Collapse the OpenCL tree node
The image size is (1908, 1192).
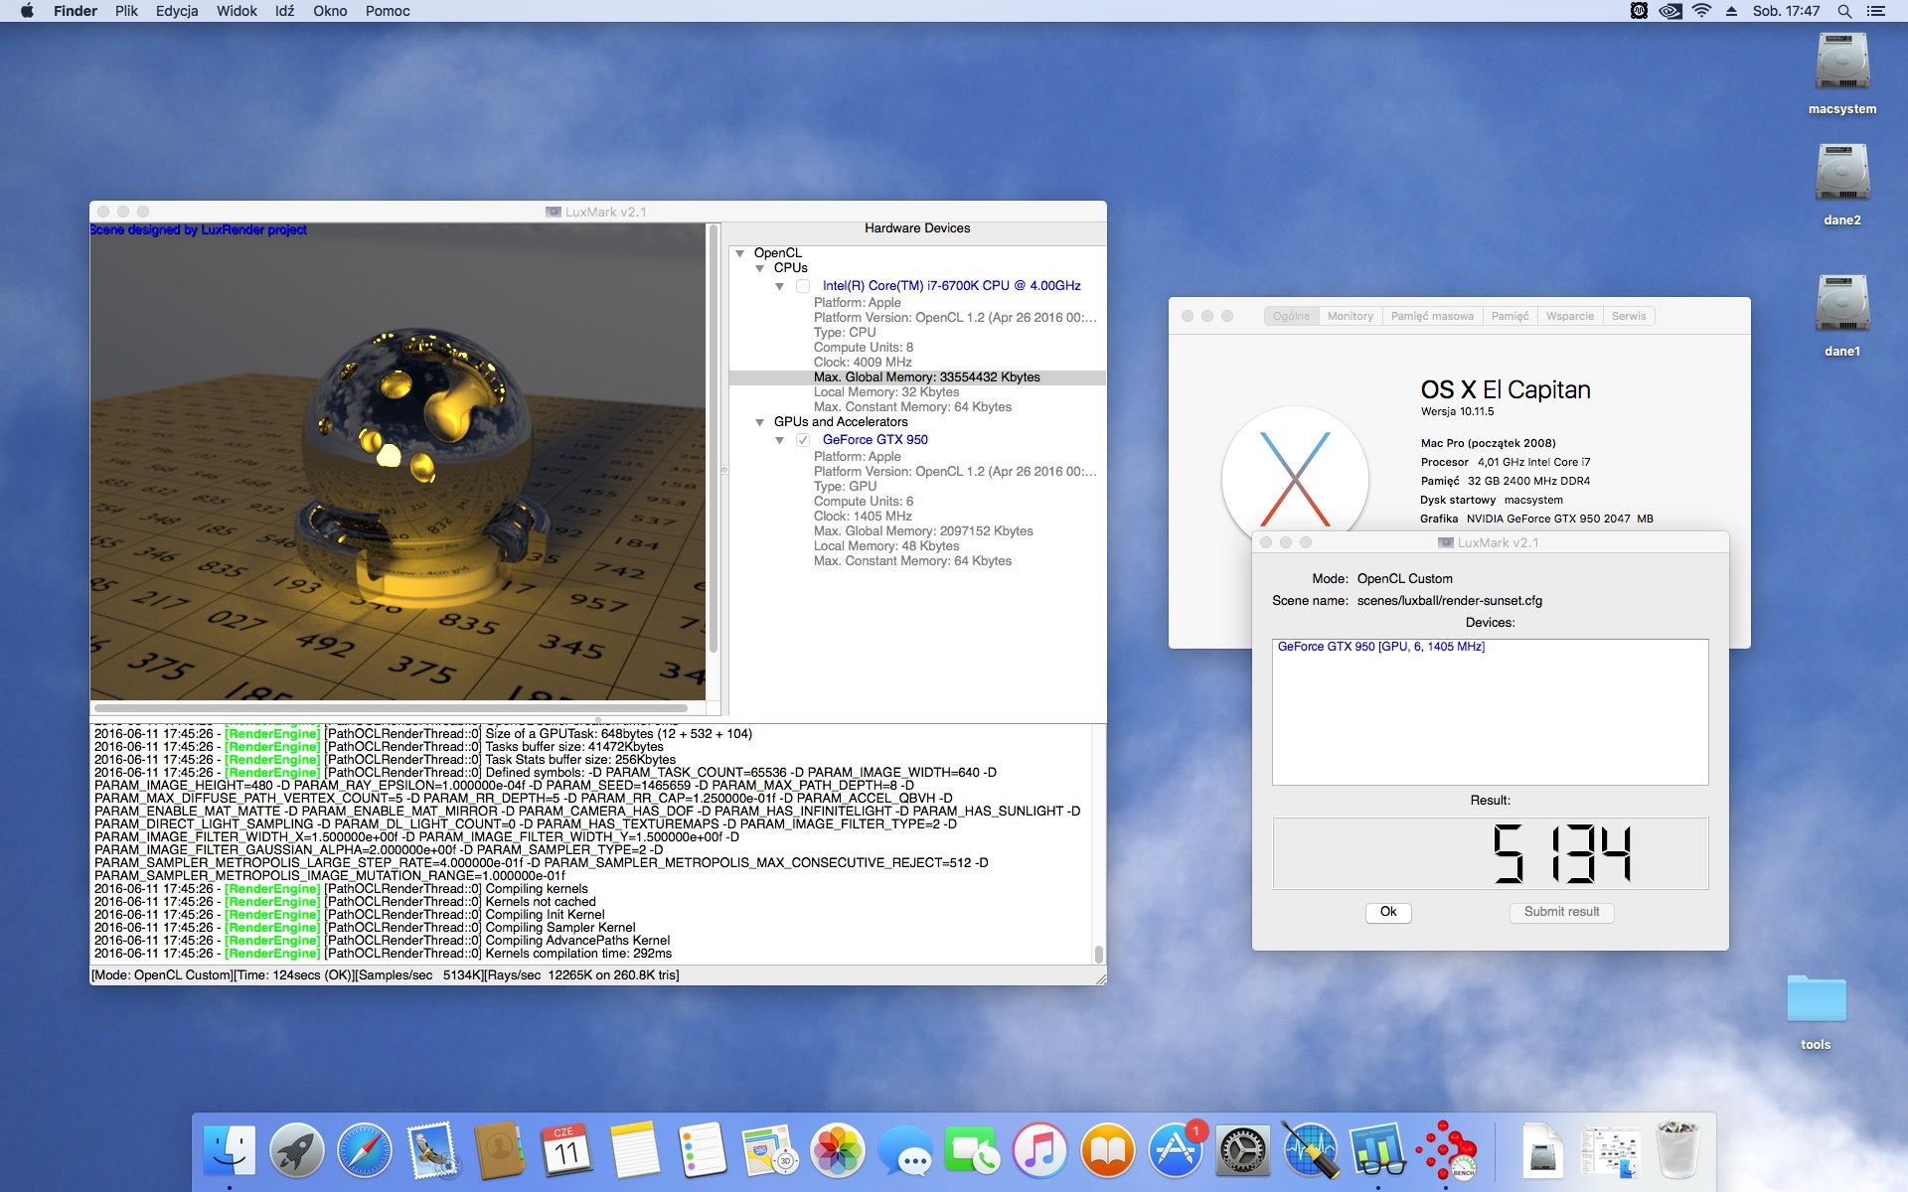tap(739, 253)
